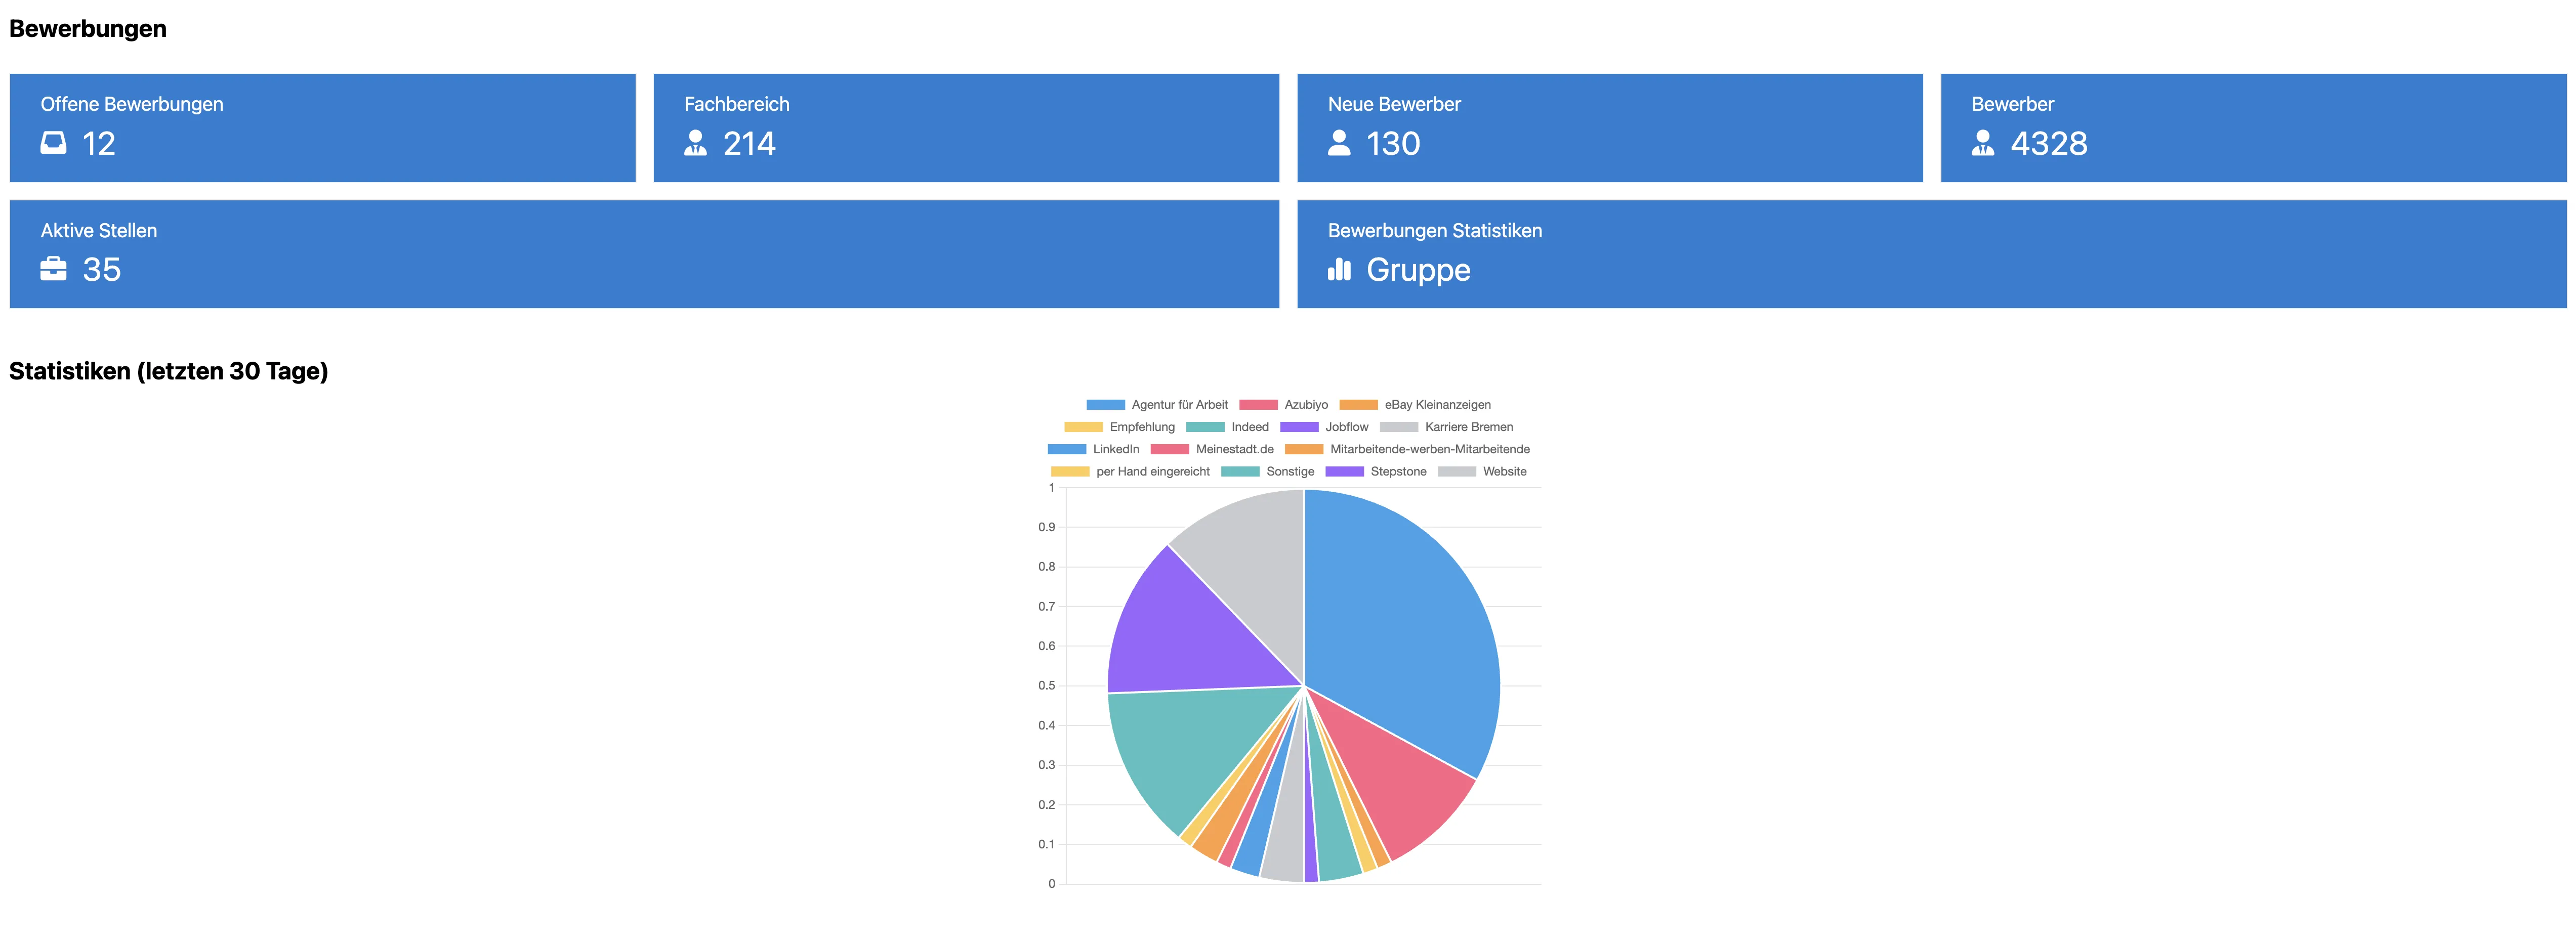Click the user icon next to 130

tap(1339, 144)
